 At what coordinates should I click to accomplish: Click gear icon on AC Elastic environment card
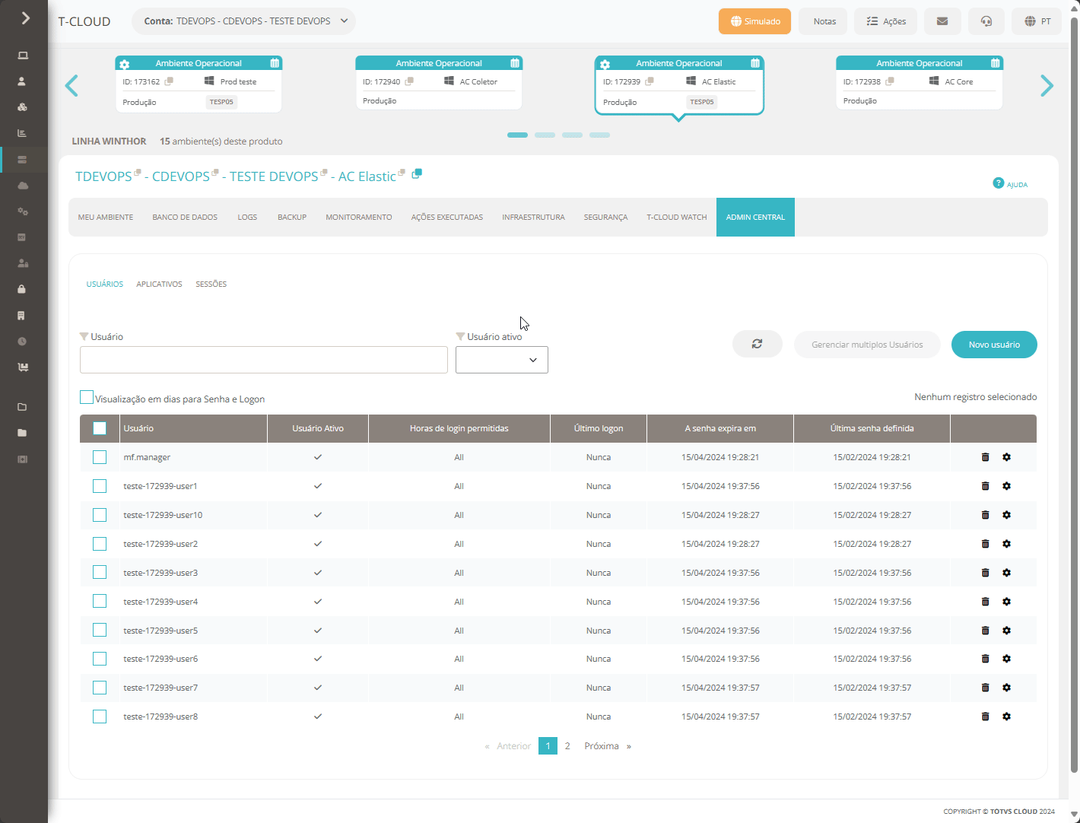pyautogui.click(x=605, y=64)
